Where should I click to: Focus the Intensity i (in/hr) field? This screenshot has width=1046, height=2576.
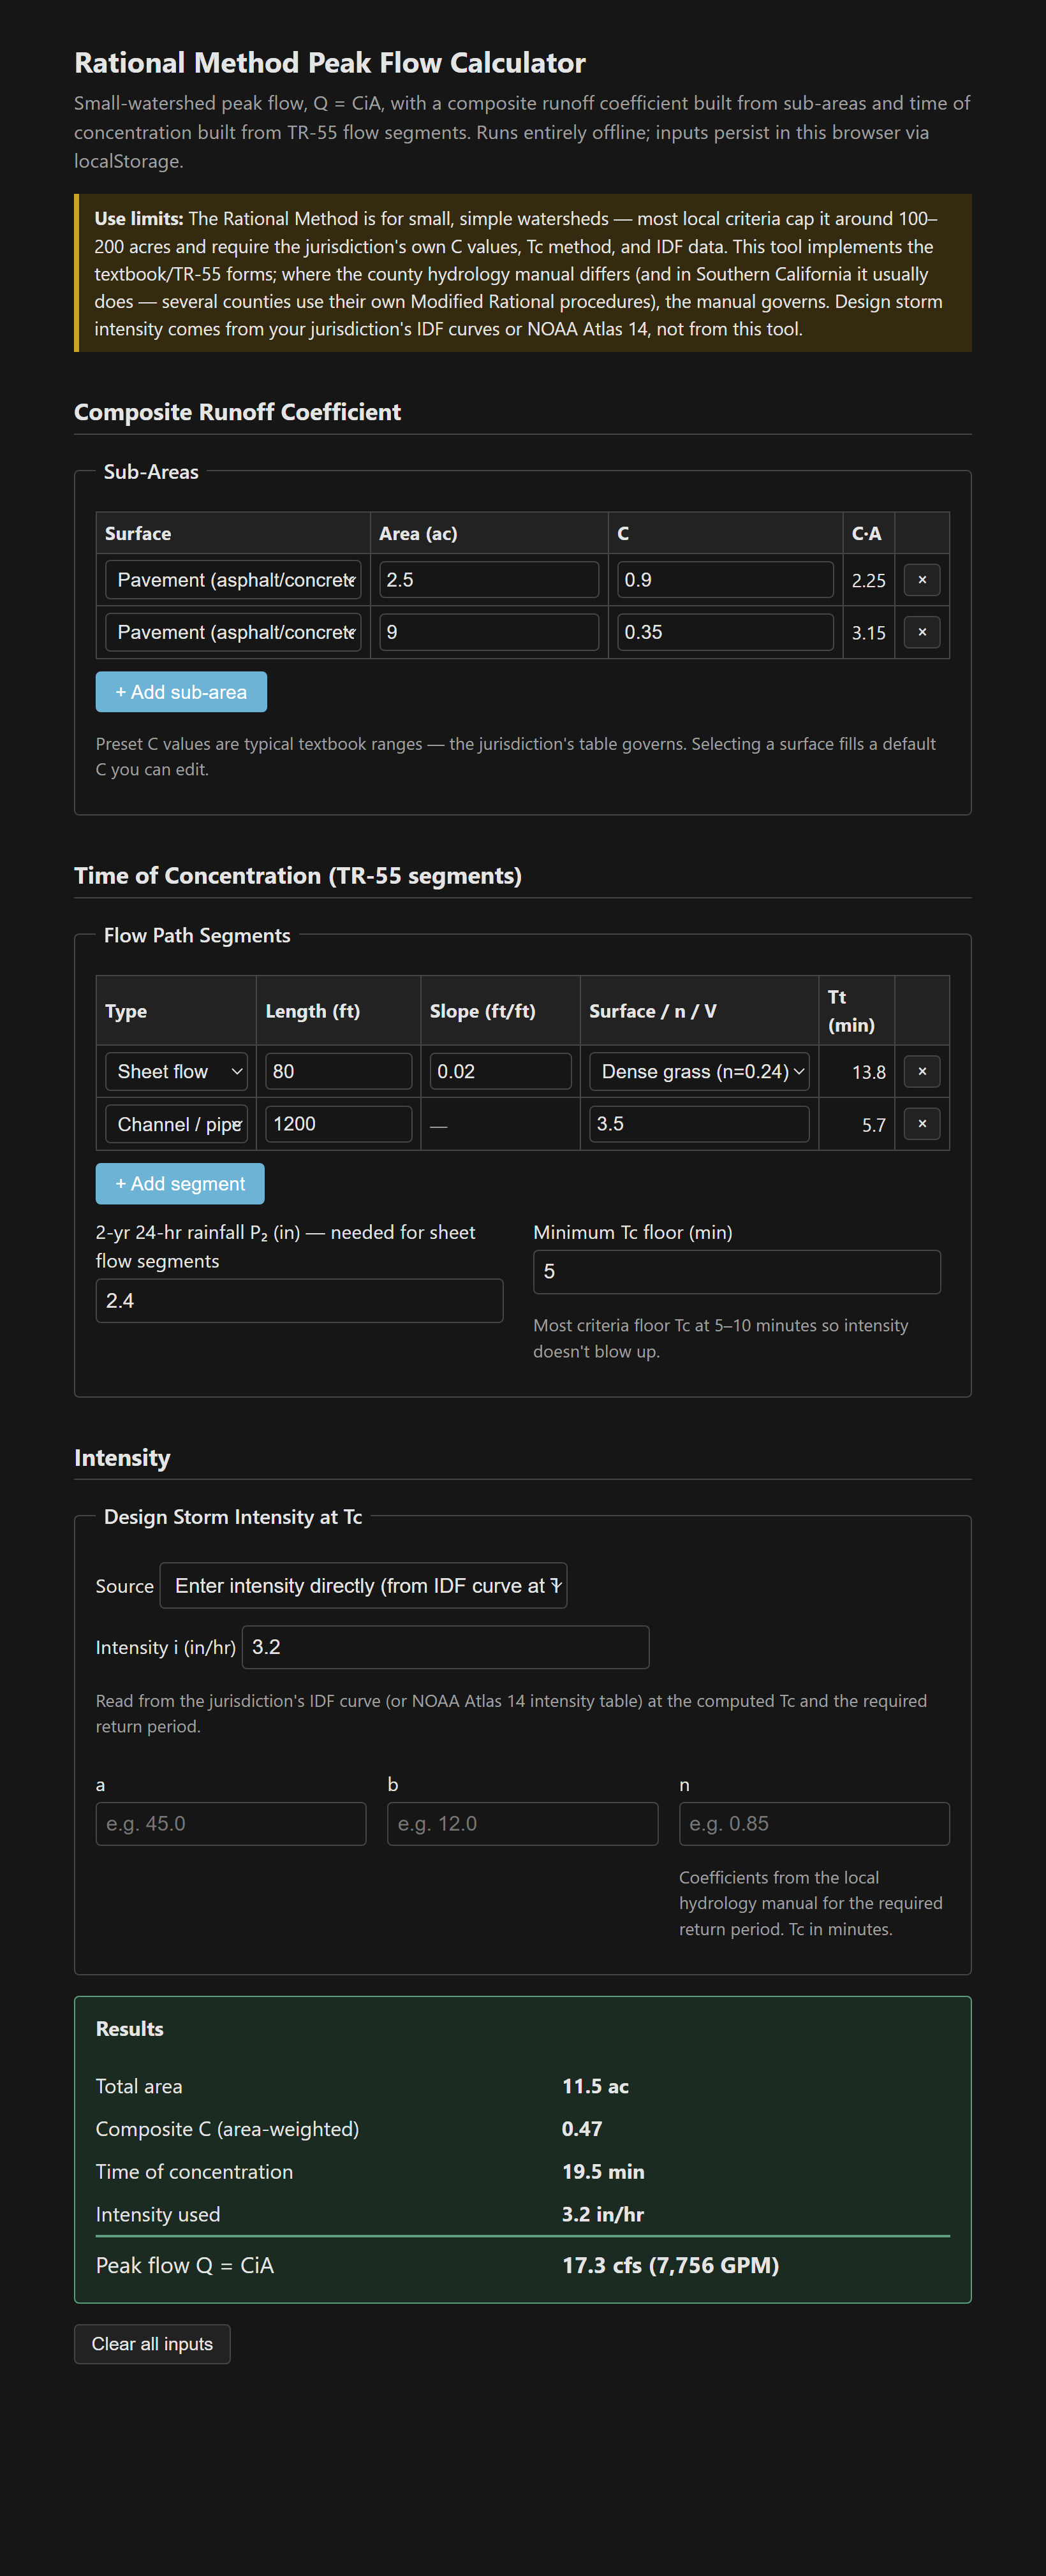(x=446, y=1647)
